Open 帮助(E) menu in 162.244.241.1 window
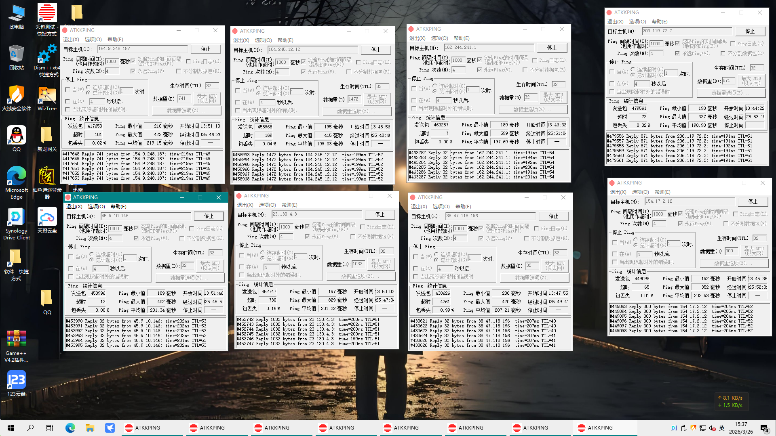776x436 pixels. [x=462, y=38]
